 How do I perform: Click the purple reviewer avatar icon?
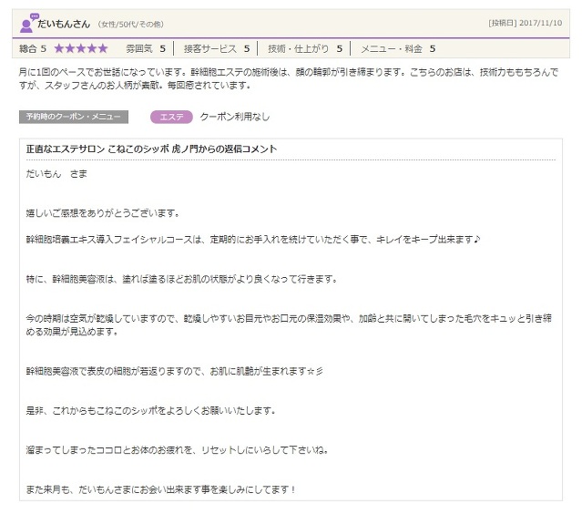coord(27,23)
